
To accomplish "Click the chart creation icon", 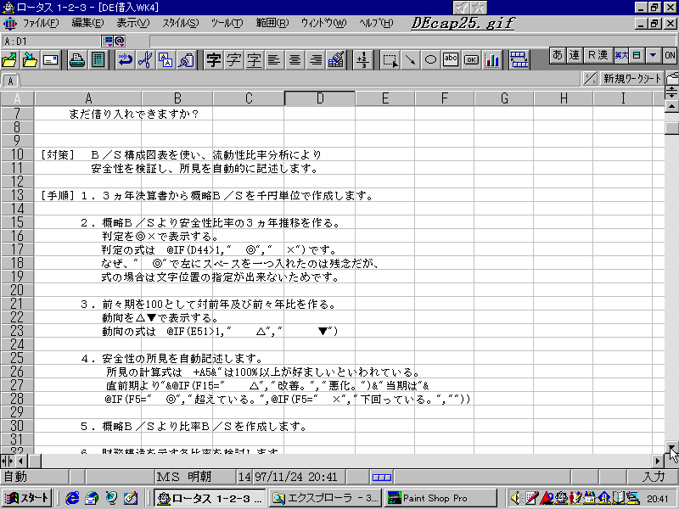I will point(492,59).
